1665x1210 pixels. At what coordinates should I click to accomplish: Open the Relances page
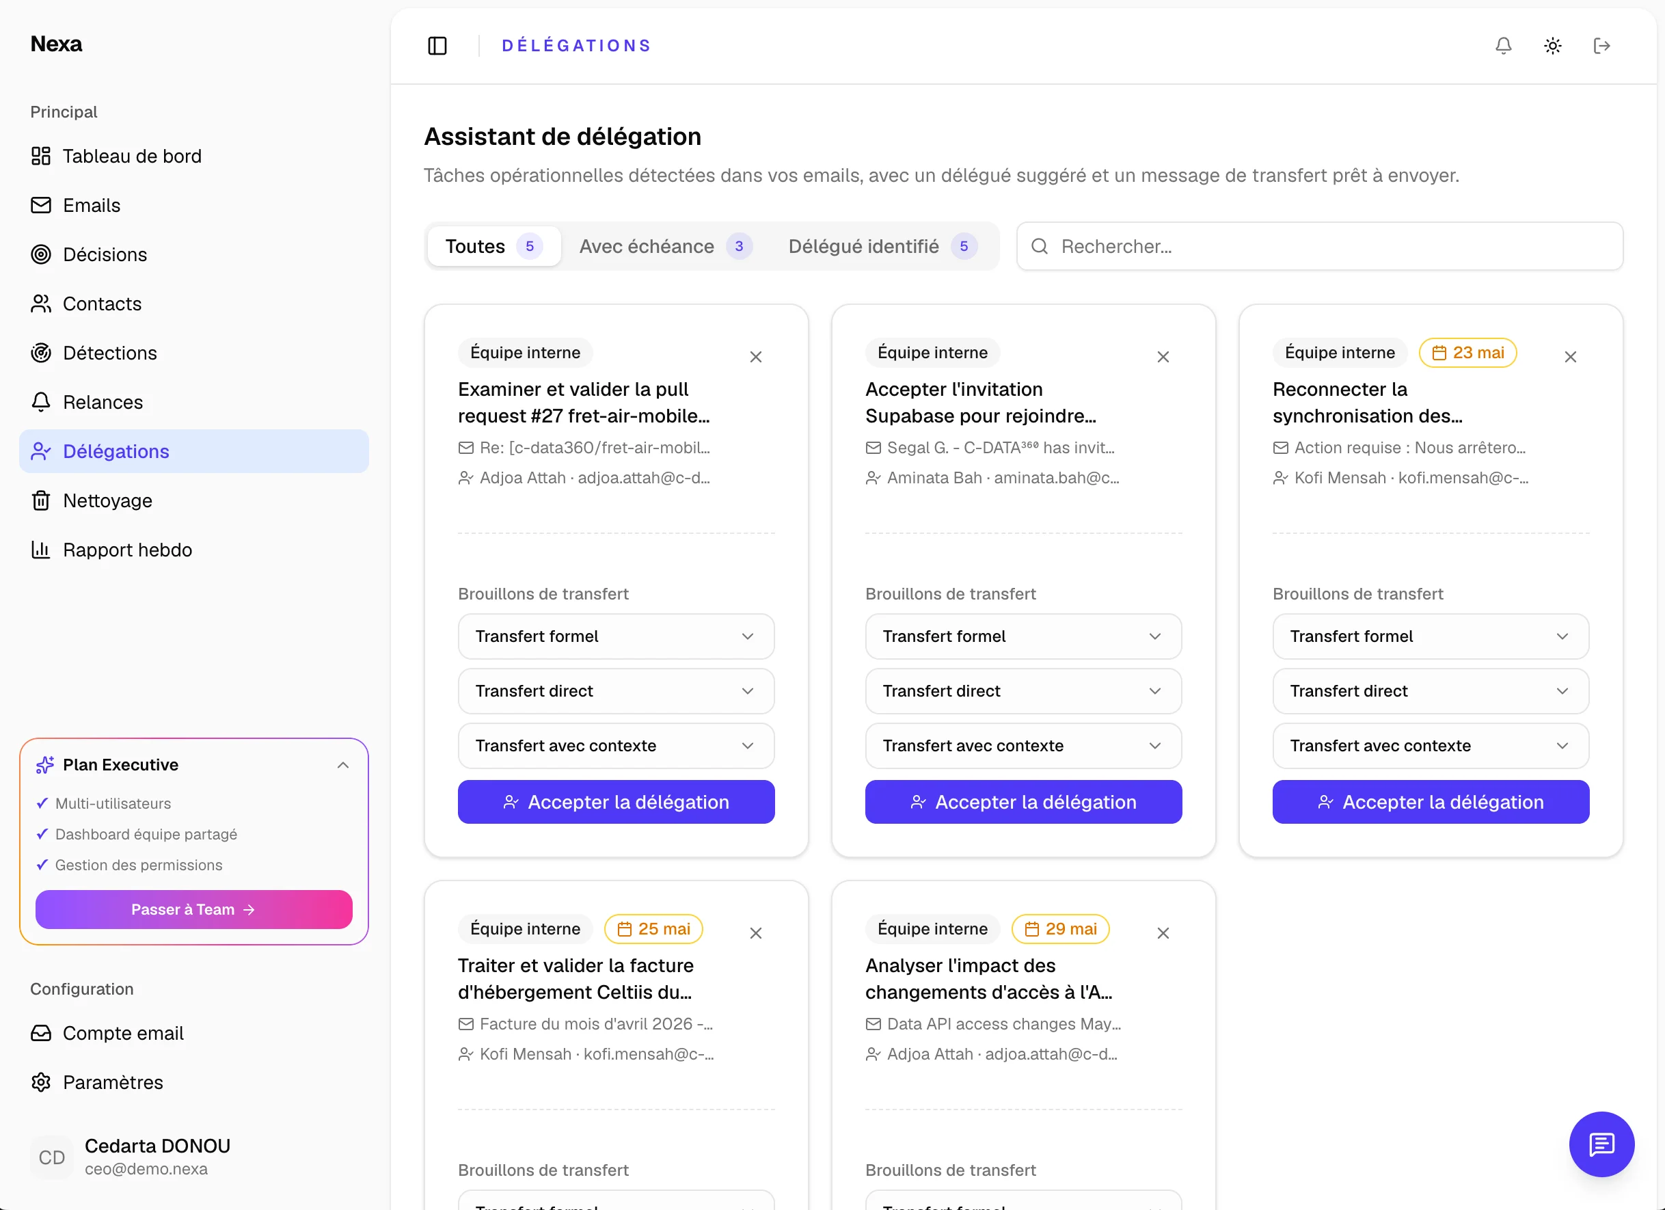[x=194, y=401]
